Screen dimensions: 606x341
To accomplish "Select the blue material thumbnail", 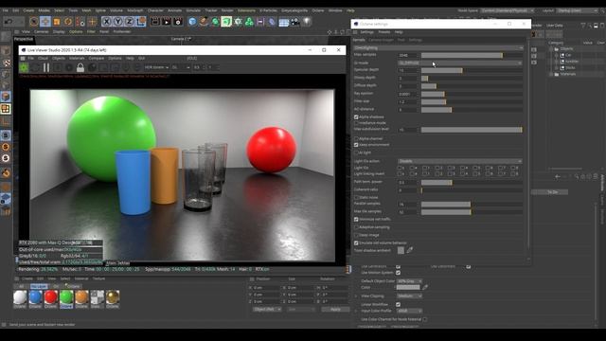I will 35,297.
